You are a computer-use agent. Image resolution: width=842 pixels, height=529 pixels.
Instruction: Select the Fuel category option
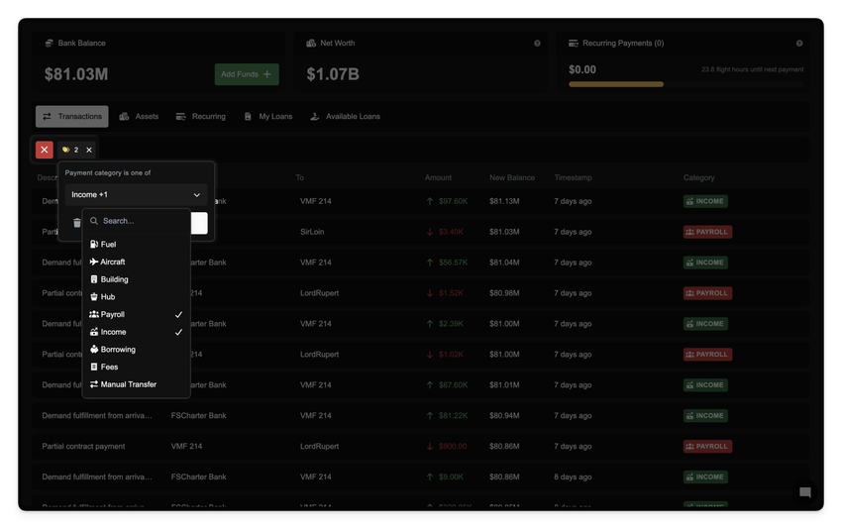pos(108,245)
